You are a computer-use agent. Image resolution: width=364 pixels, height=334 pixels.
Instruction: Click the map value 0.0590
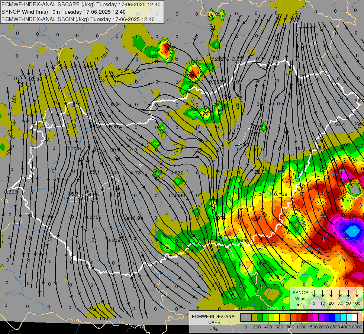[x=177, y=196]
